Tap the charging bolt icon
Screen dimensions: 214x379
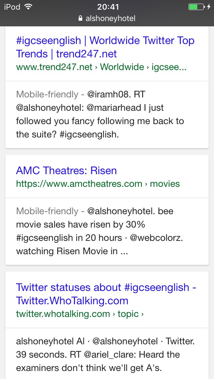209,7
